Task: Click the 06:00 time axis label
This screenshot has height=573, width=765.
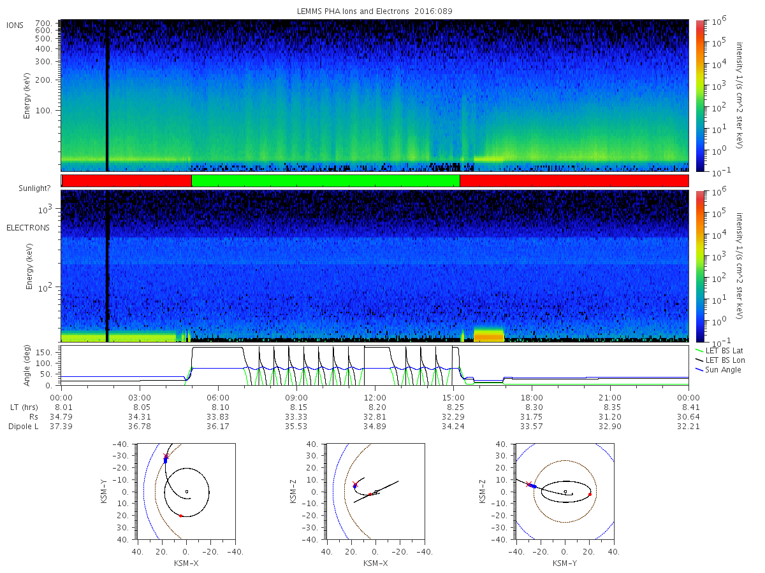Action: coord(218,397)
